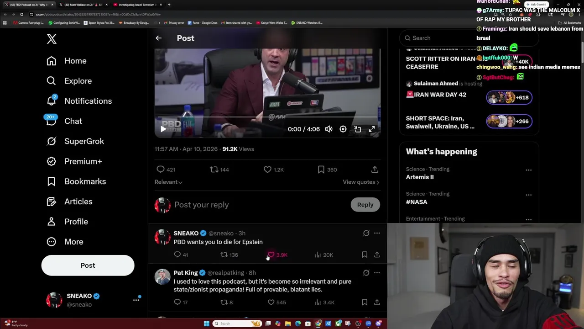Share the main post
The width and height of the screenshot is (584, 329).
click(x=375, y=170)
